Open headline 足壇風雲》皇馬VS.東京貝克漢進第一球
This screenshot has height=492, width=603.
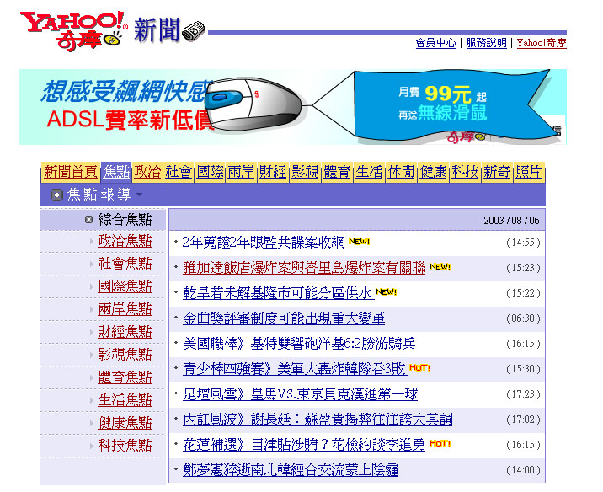301,394
